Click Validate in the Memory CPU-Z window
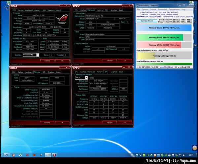Viewport: 198px width, 164px height. (x=47, y=122)
